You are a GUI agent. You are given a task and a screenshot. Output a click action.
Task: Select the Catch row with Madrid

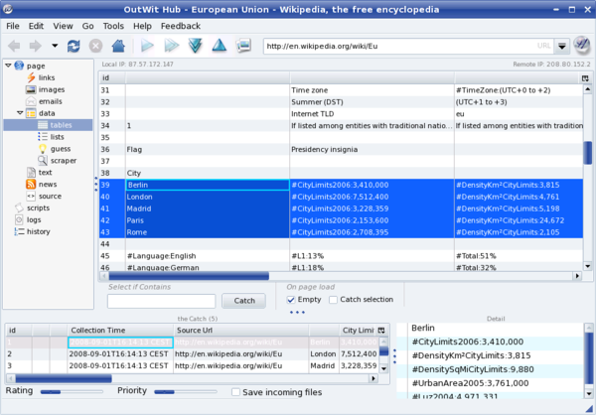click(x=192, y=365)
